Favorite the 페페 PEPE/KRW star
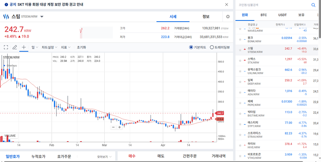Viewport: 321px width, 162px height. coord(240,103)
